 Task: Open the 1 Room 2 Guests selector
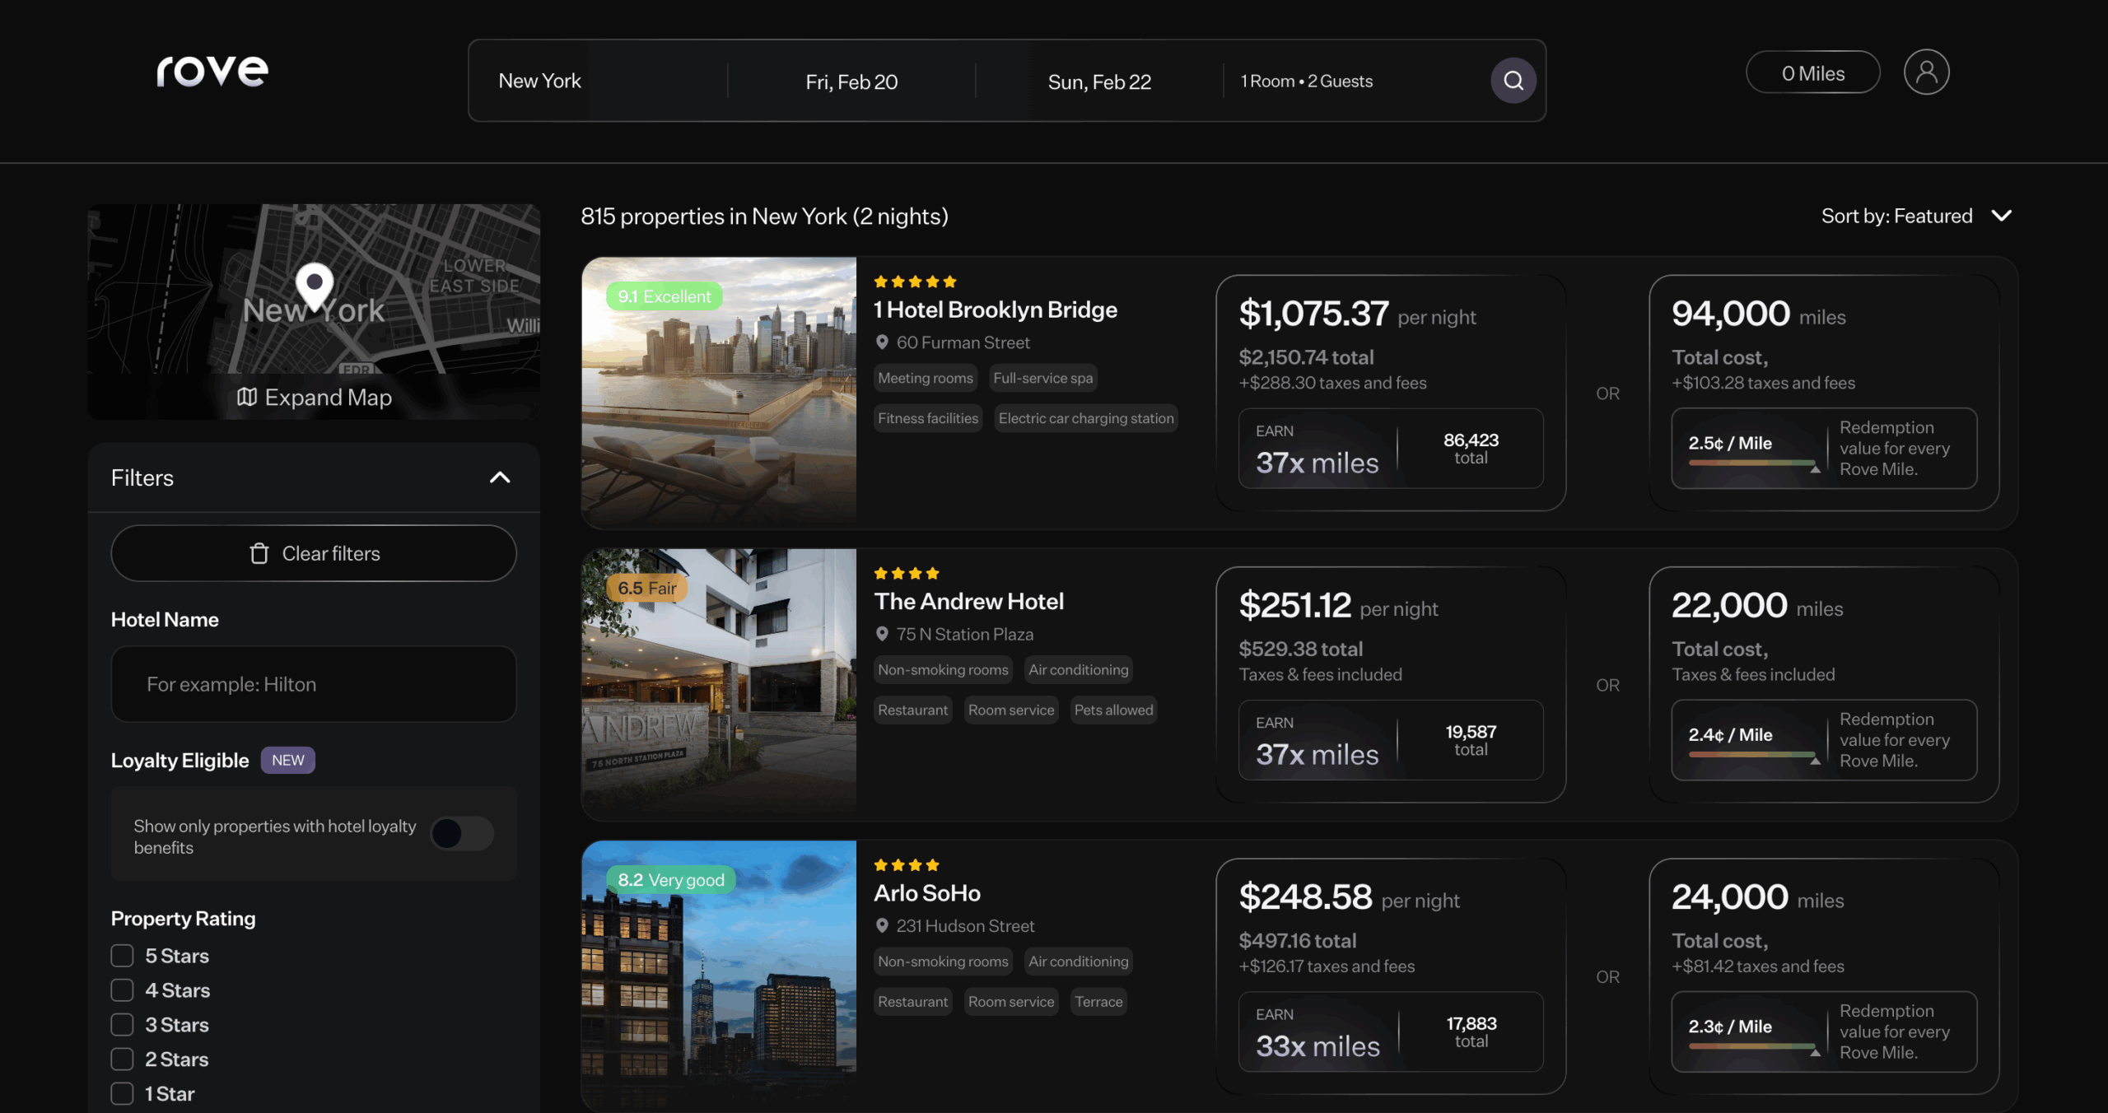(1307, 81)
